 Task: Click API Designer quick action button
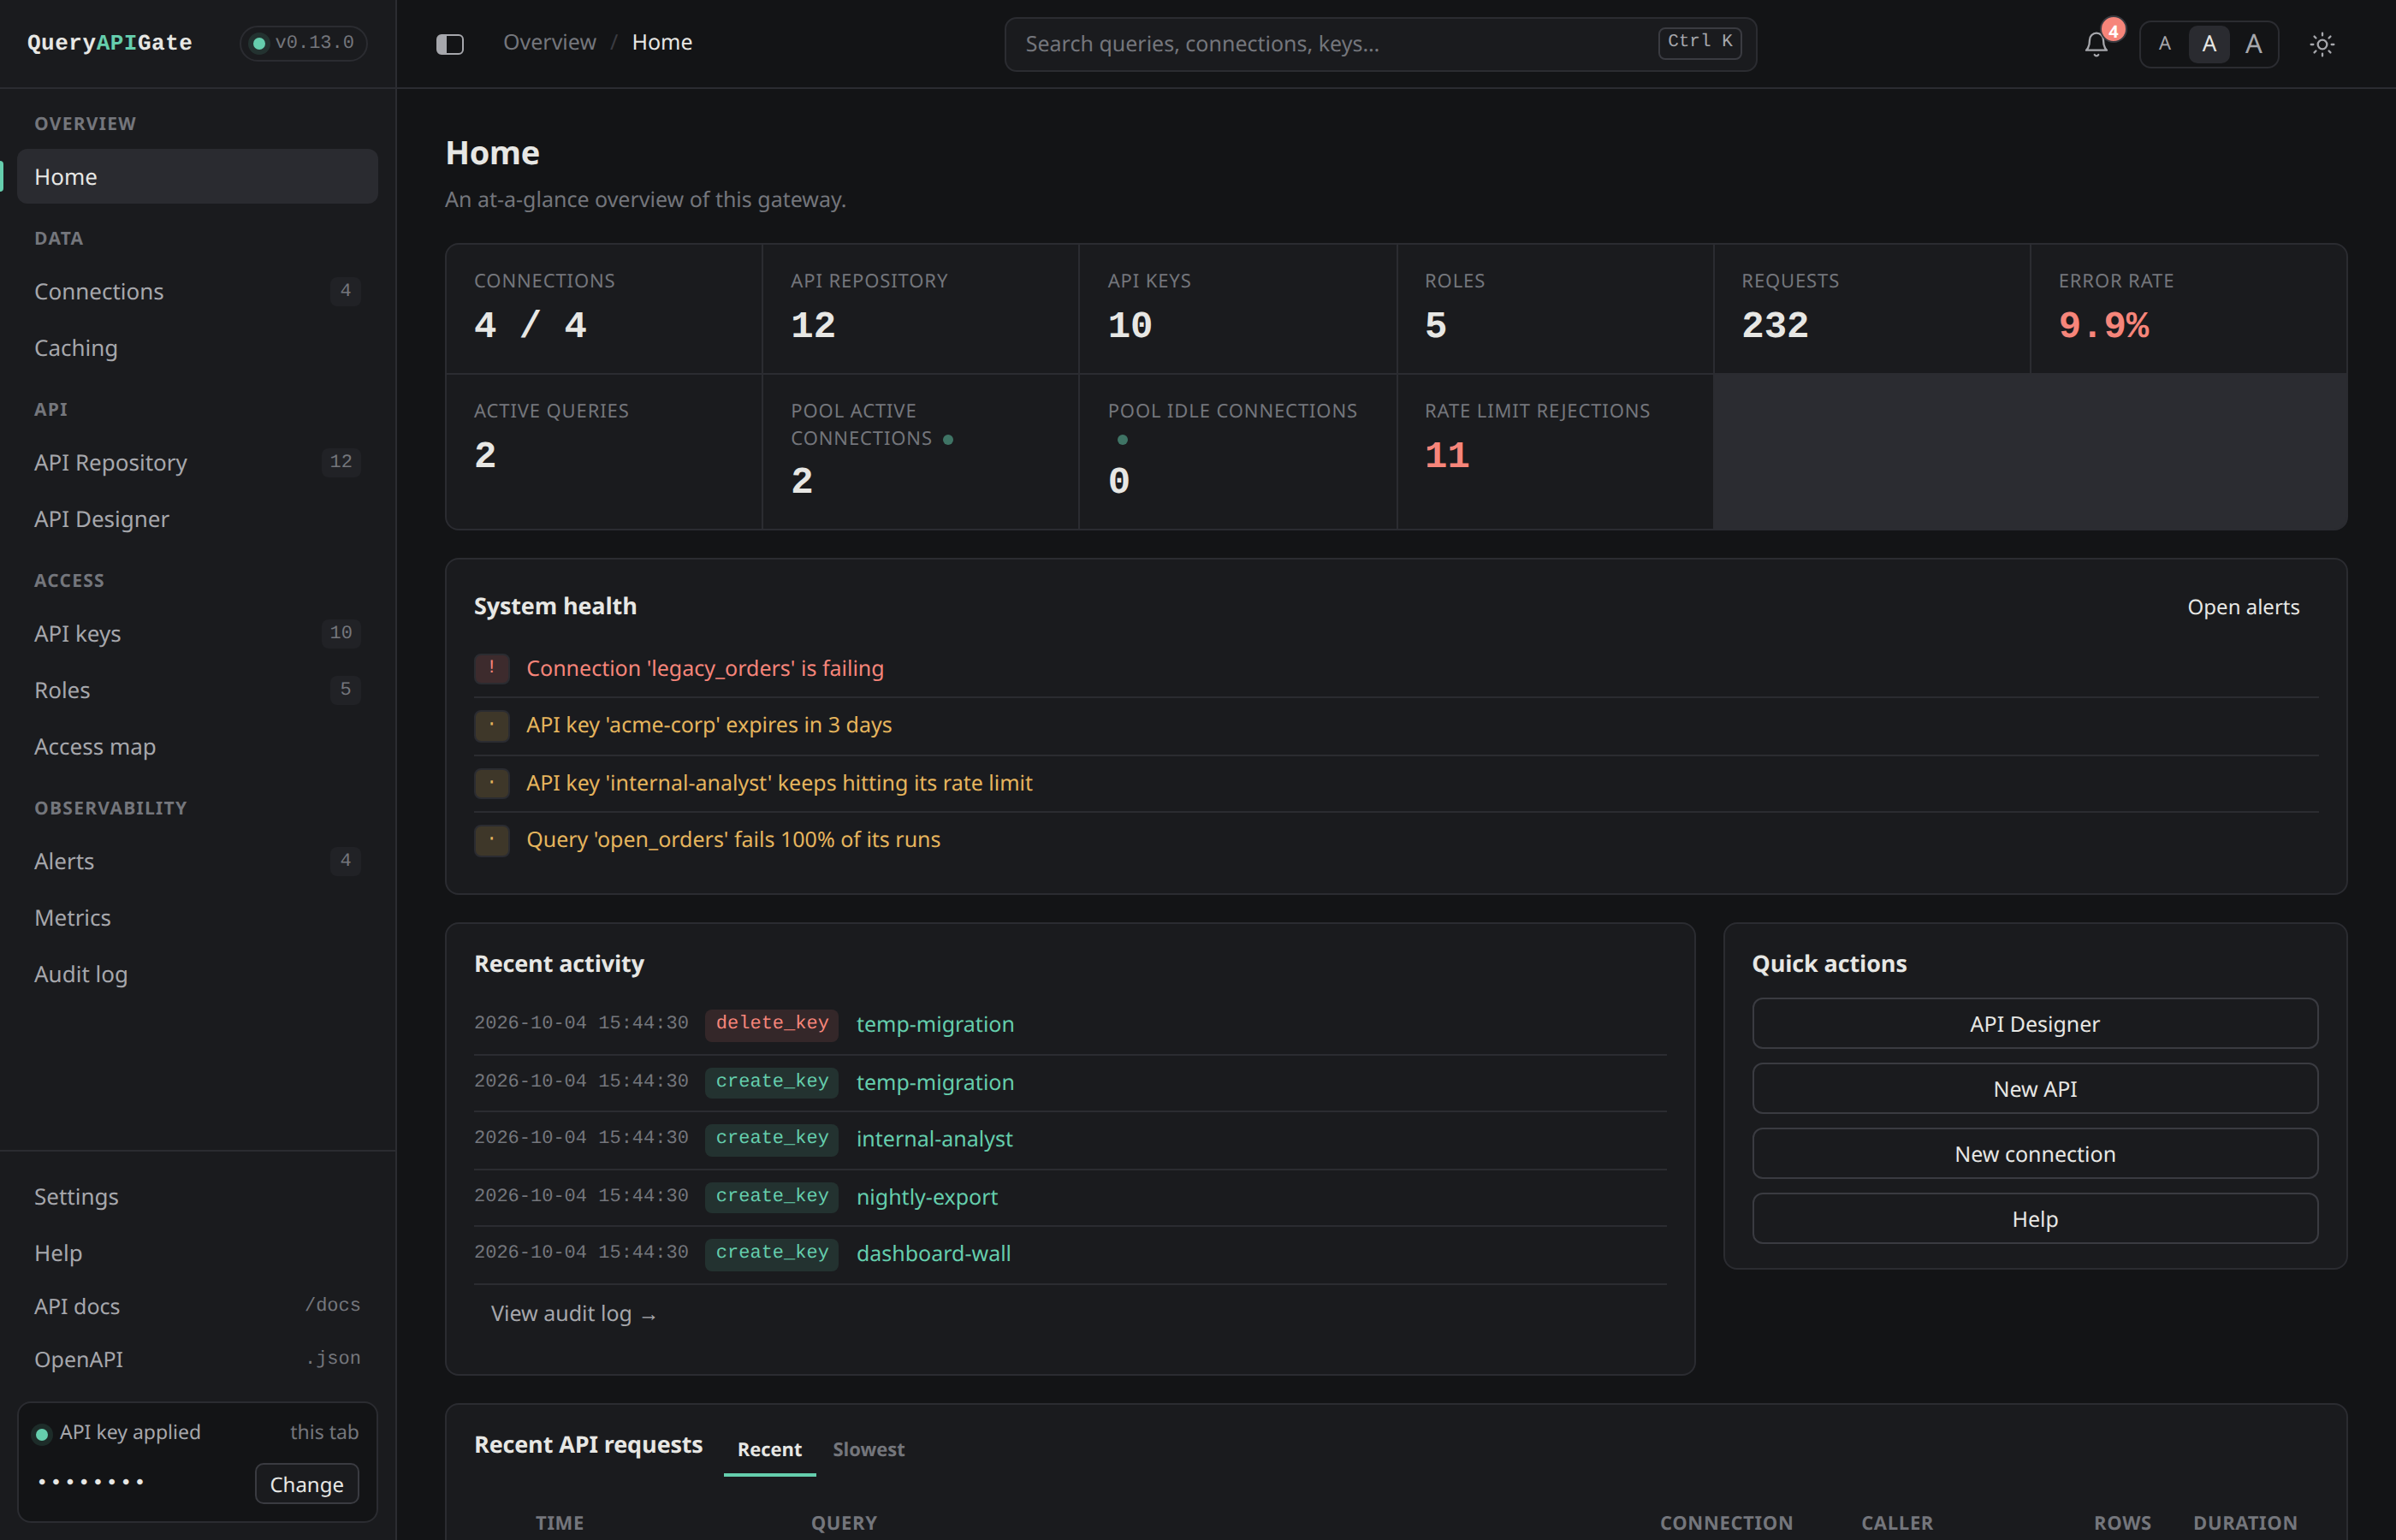(x=2034, y=1024)
